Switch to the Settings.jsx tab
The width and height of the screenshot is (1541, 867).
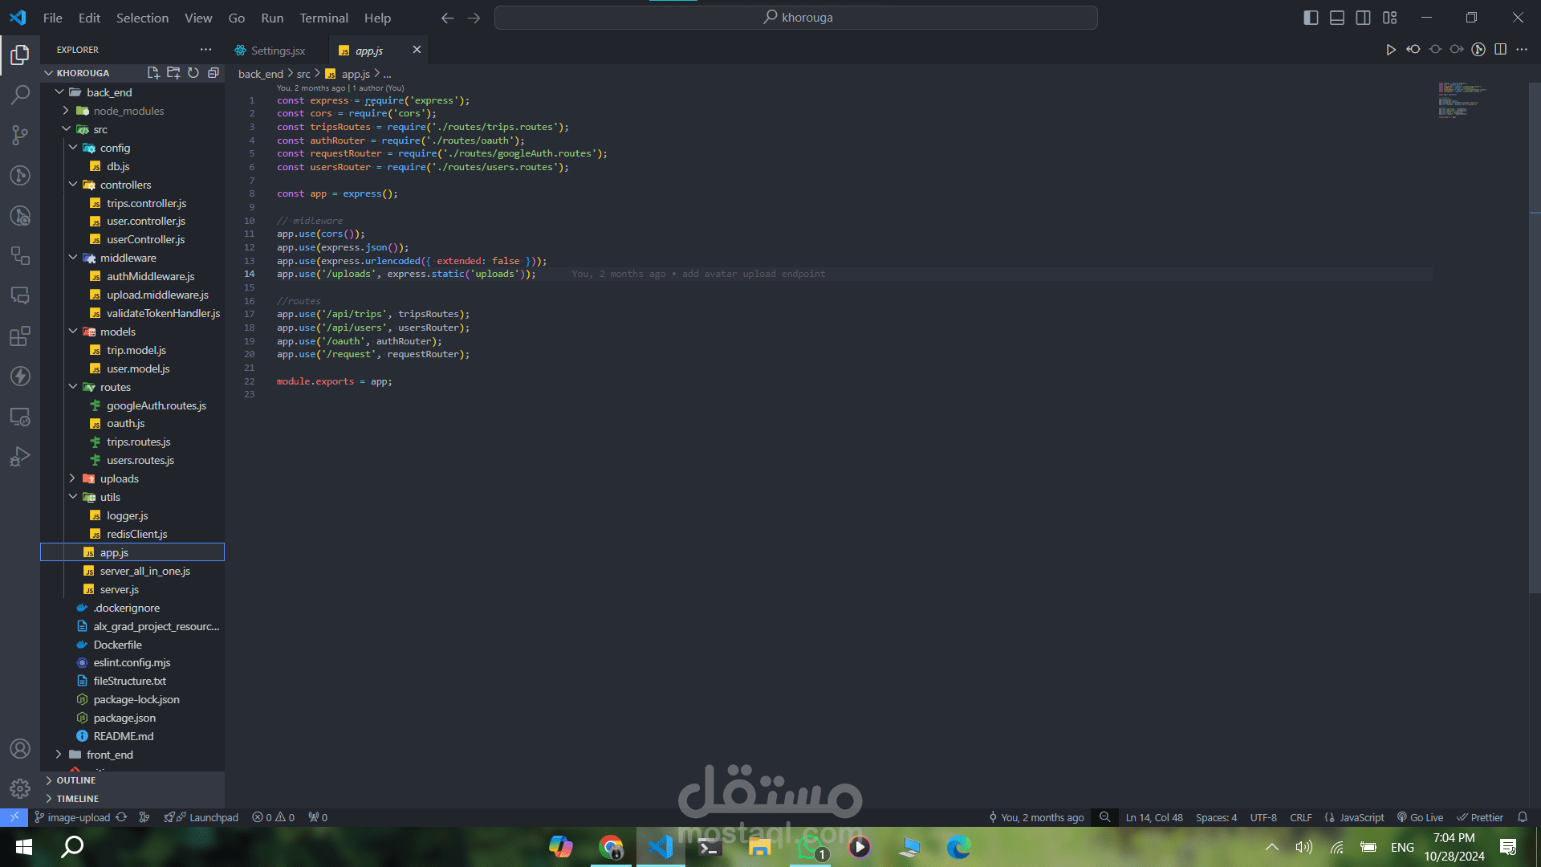(277, 51)
